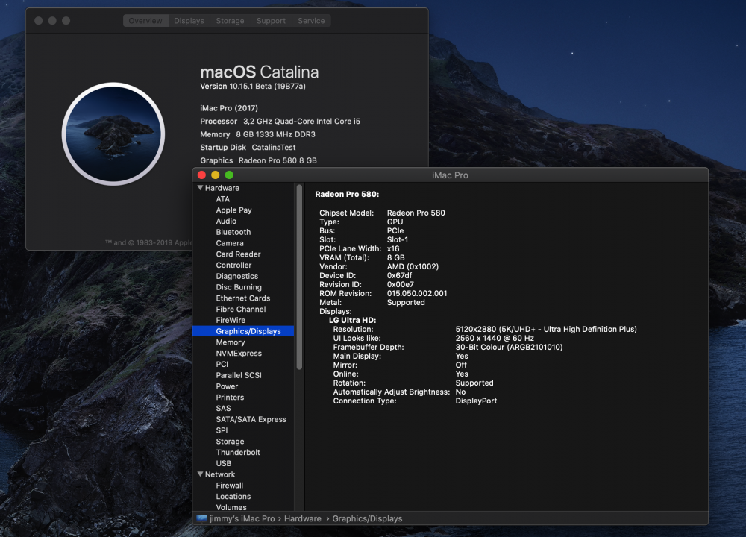Select Fibre Channel in the sidebar
Image resolution: width=746 pixels, height=537 pixels.
tap(241, 309)
